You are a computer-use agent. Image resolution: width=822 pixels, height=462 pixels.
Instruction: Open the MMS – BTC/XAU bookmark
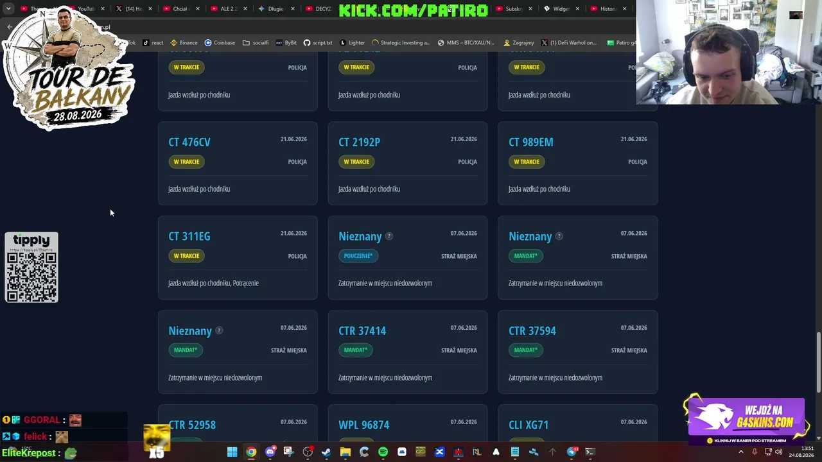[466, 43]
